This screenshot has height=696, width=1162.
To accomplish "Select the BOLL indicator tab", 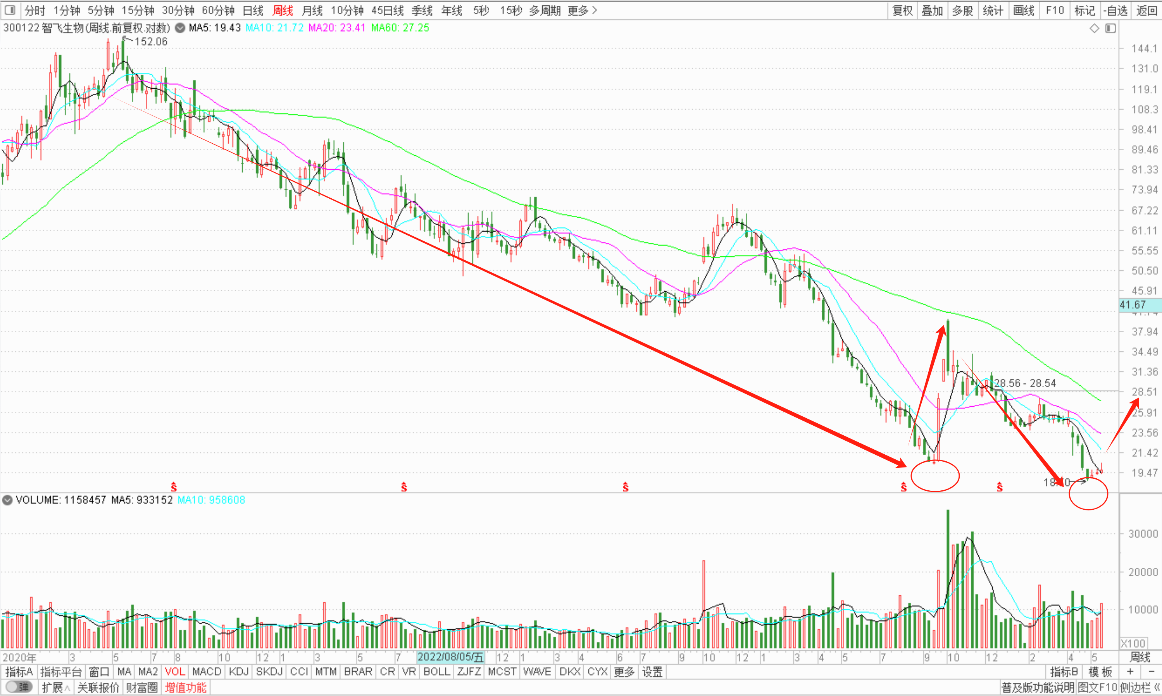I will 436,672.
